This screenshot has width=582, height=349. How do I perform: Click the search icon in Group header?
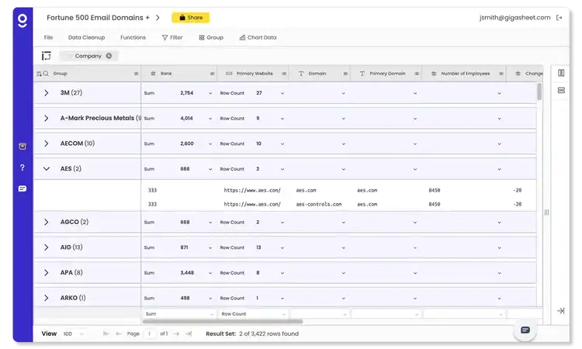pos(46,74)
